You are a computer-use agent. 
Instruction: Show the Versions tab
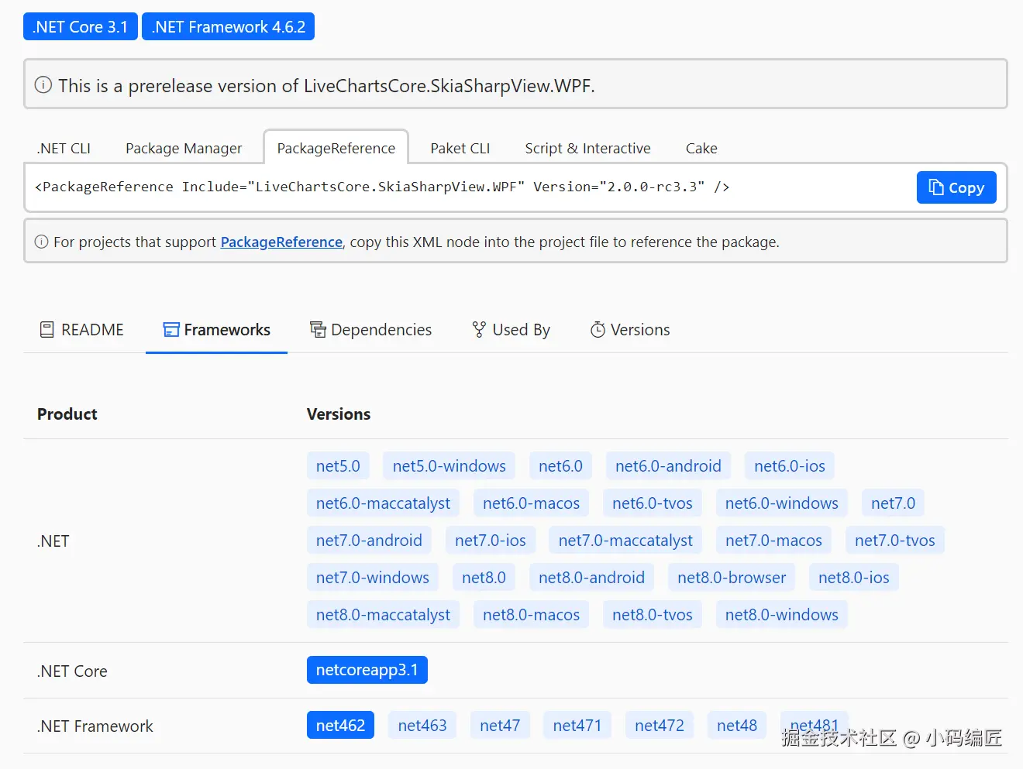[x=630, y=330]
